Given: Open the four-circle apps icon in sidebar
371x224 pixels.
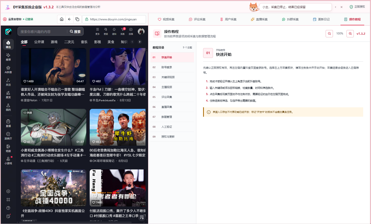Looking at the screenshot, I should (x=8, y=199).
